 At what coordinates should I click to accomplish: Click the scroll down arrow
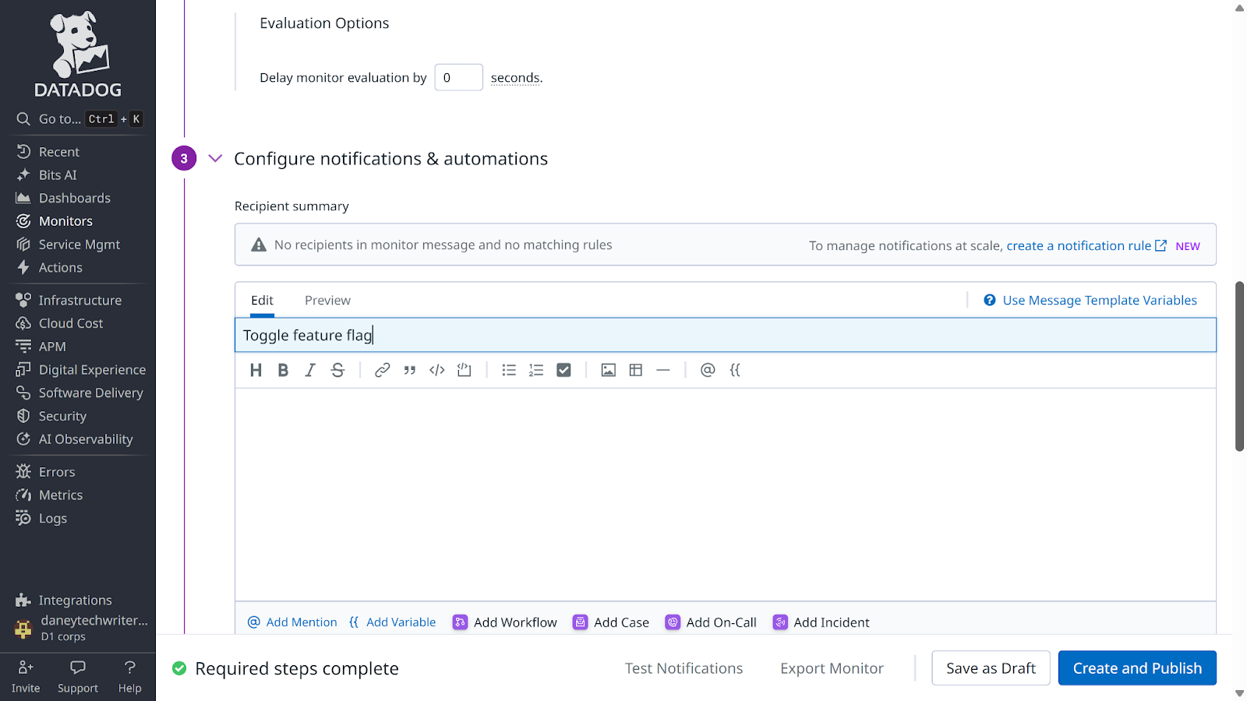[x=1239, y=693]
